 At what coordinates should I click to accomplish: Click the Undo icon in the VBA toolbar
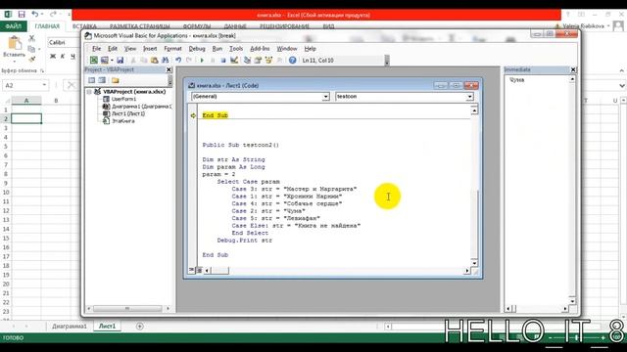(x=178, y=61)
